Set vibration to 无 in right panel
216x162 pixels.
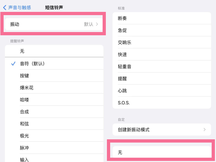tap(161, 152)
